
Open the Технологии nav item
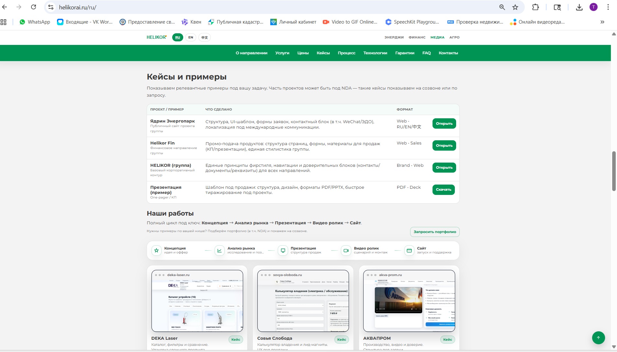tap(375, 53)
